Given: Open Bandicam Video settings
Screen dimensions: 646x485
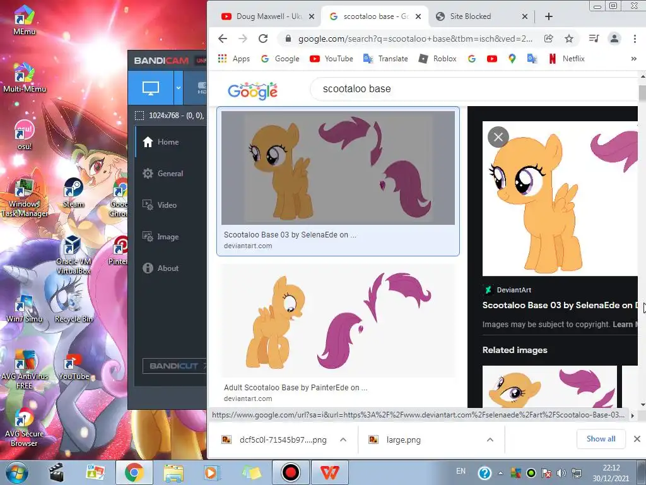Looking at the screenshot, I should (x=160, y=205).
